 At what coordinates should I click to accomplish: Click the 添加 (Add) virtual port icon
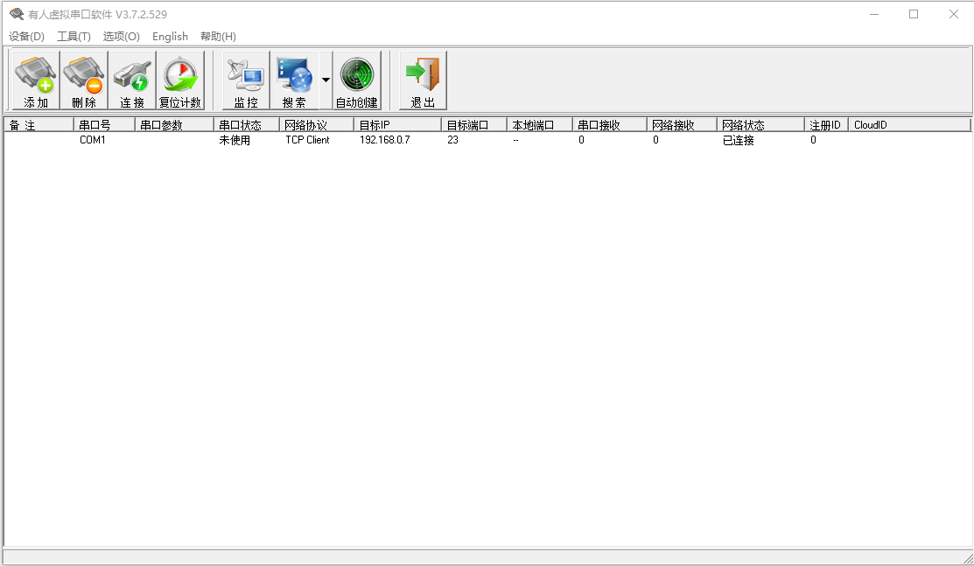tap(36, 80)
